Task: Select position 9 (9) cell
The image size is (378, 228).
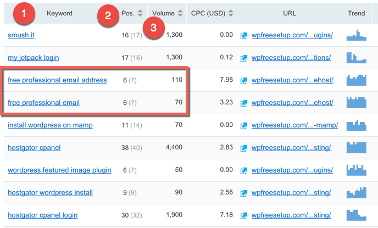Action: click(130, 193)
